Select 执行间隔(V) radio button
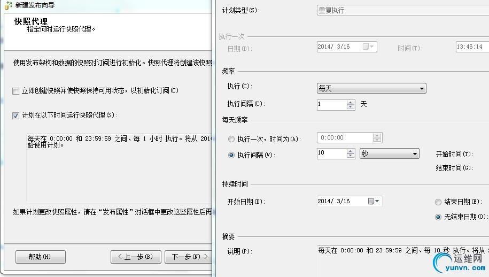 tap(231, 155)
